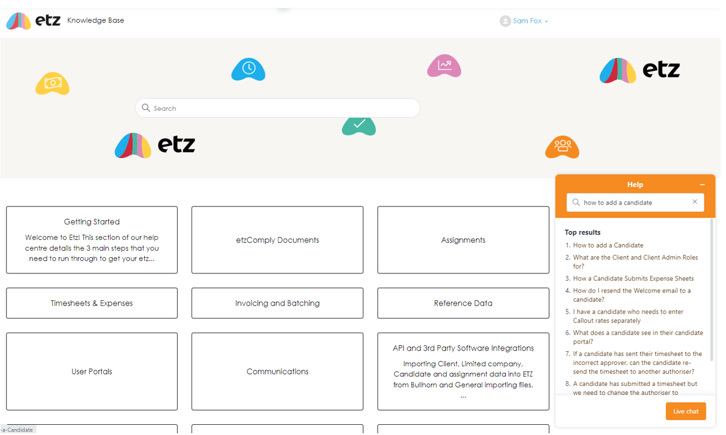Viewport: 726px width, 435px height.
Task: Open the Getting Started category card
Action: point(92,240)
